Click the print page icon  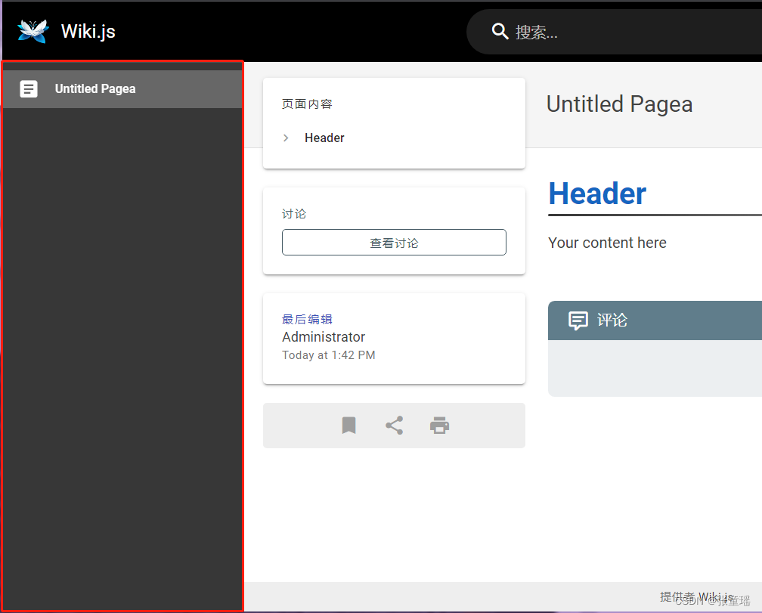click(x=439, y=425)
